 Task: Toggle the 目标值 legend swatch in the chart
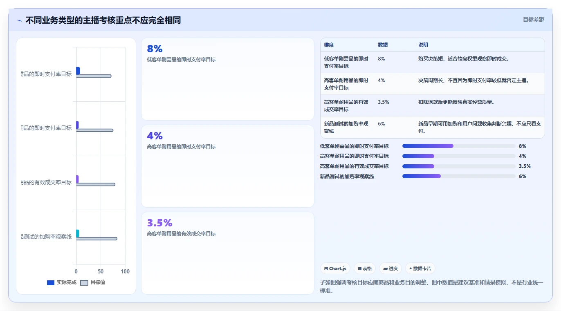pyautogui.click(x=84, y=282)
